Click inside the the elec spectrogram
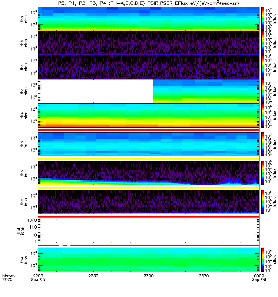 pyautogui.click(x=149, y=115)
